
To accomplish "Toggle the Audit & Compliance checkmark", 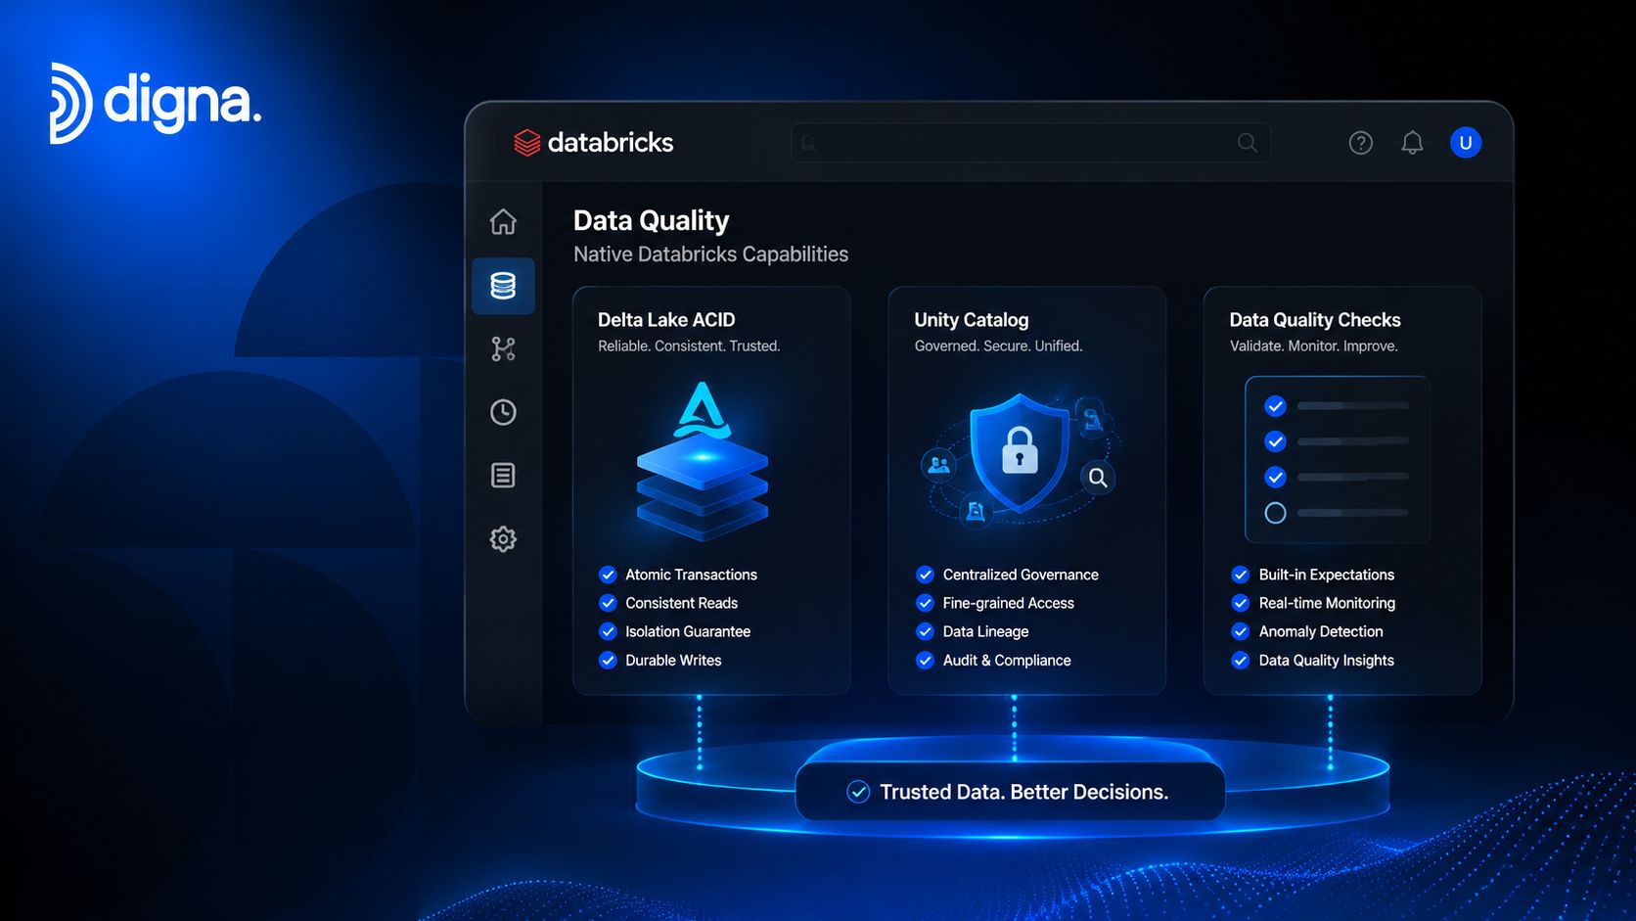I will [x=925, y=660].
